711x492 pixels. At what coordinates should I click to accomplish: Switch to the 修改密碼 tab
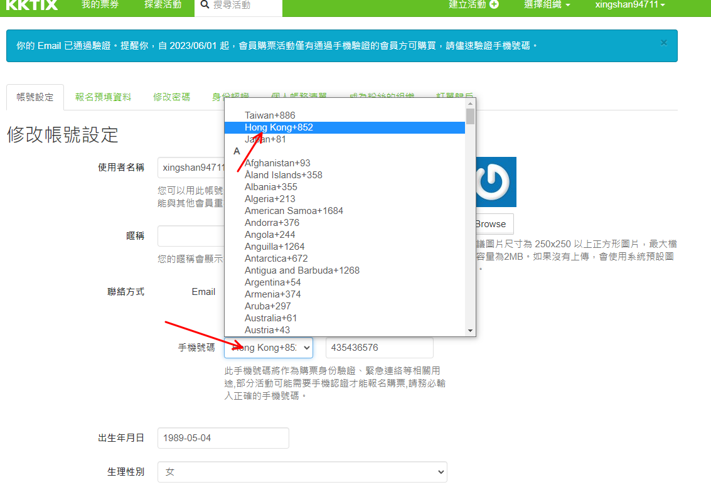171,97
